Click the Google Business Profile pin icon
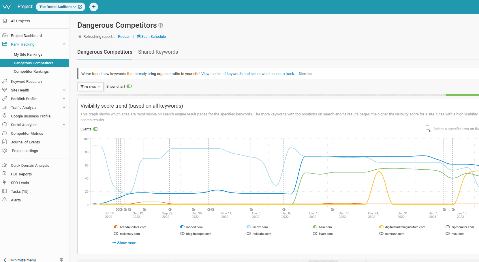 5,116
